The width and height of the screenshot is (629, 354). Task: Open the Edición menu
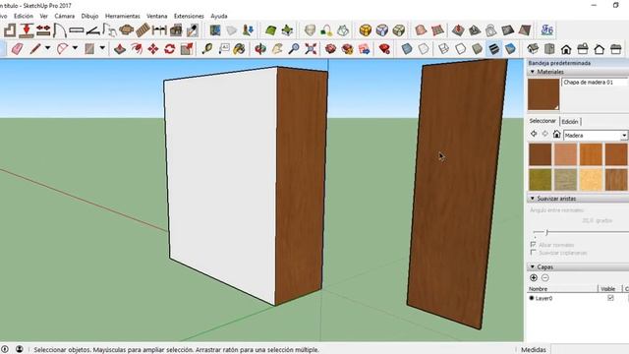tap(24, 16)
